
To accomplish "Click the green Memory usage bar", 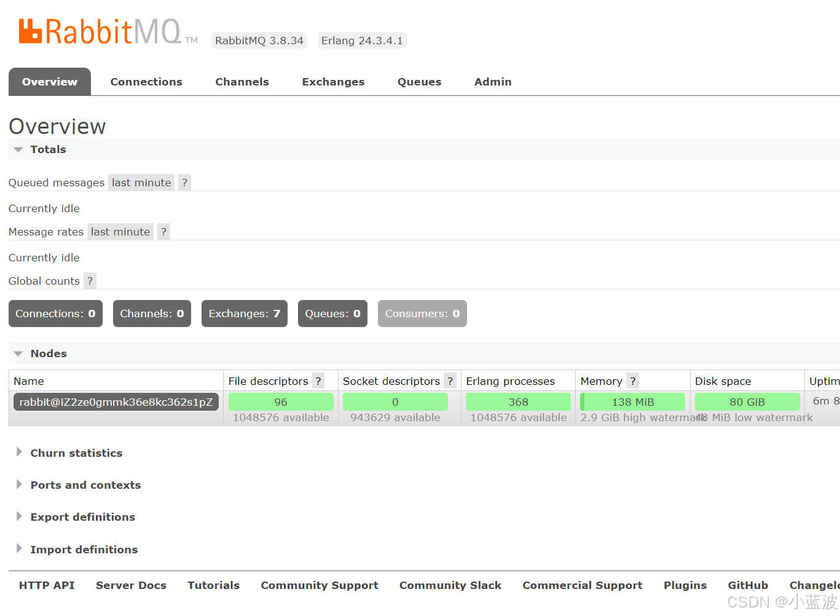I will pos(632,401).
